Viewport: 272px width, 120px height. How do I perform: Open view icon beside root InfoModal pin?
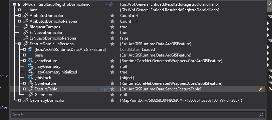pyautogui.click(x=112, y=4)
